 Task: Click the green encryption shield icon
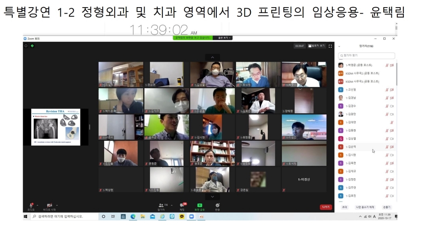tap(32, 46)
